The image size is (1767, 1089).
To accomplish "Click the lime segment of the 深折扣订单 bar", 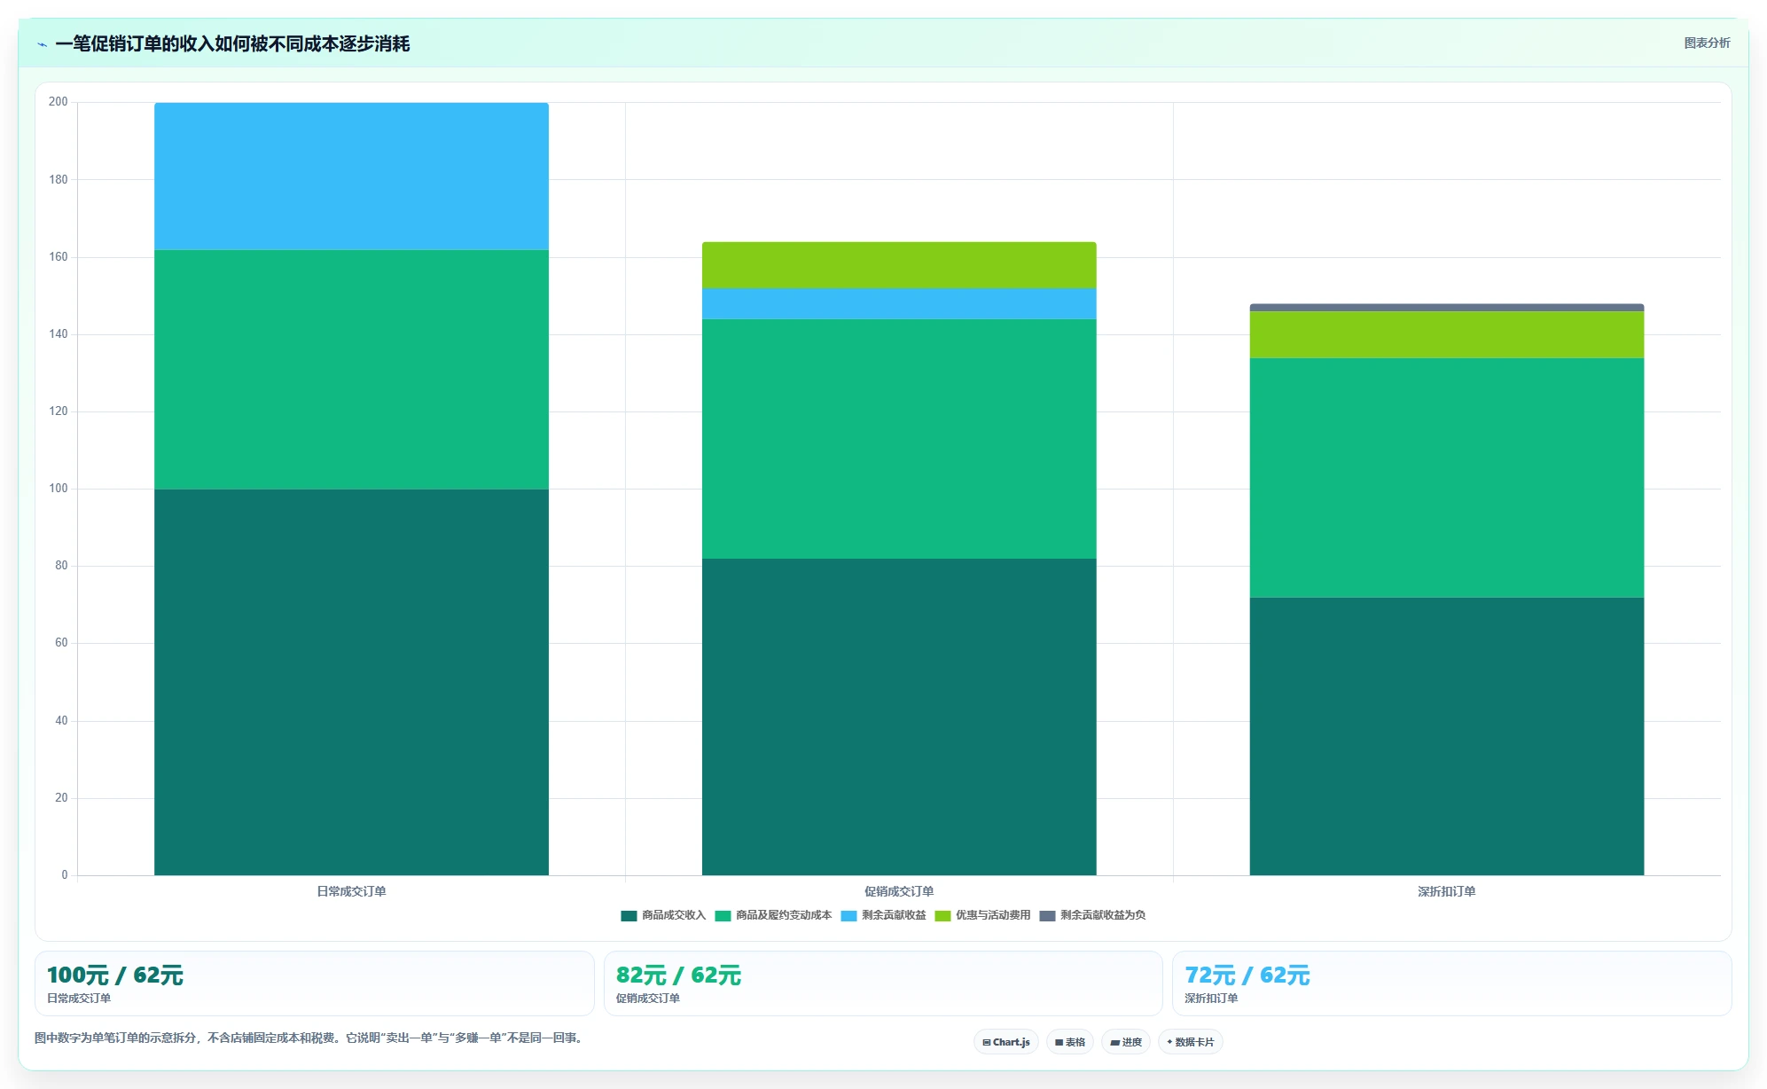I will point(1447,334).
